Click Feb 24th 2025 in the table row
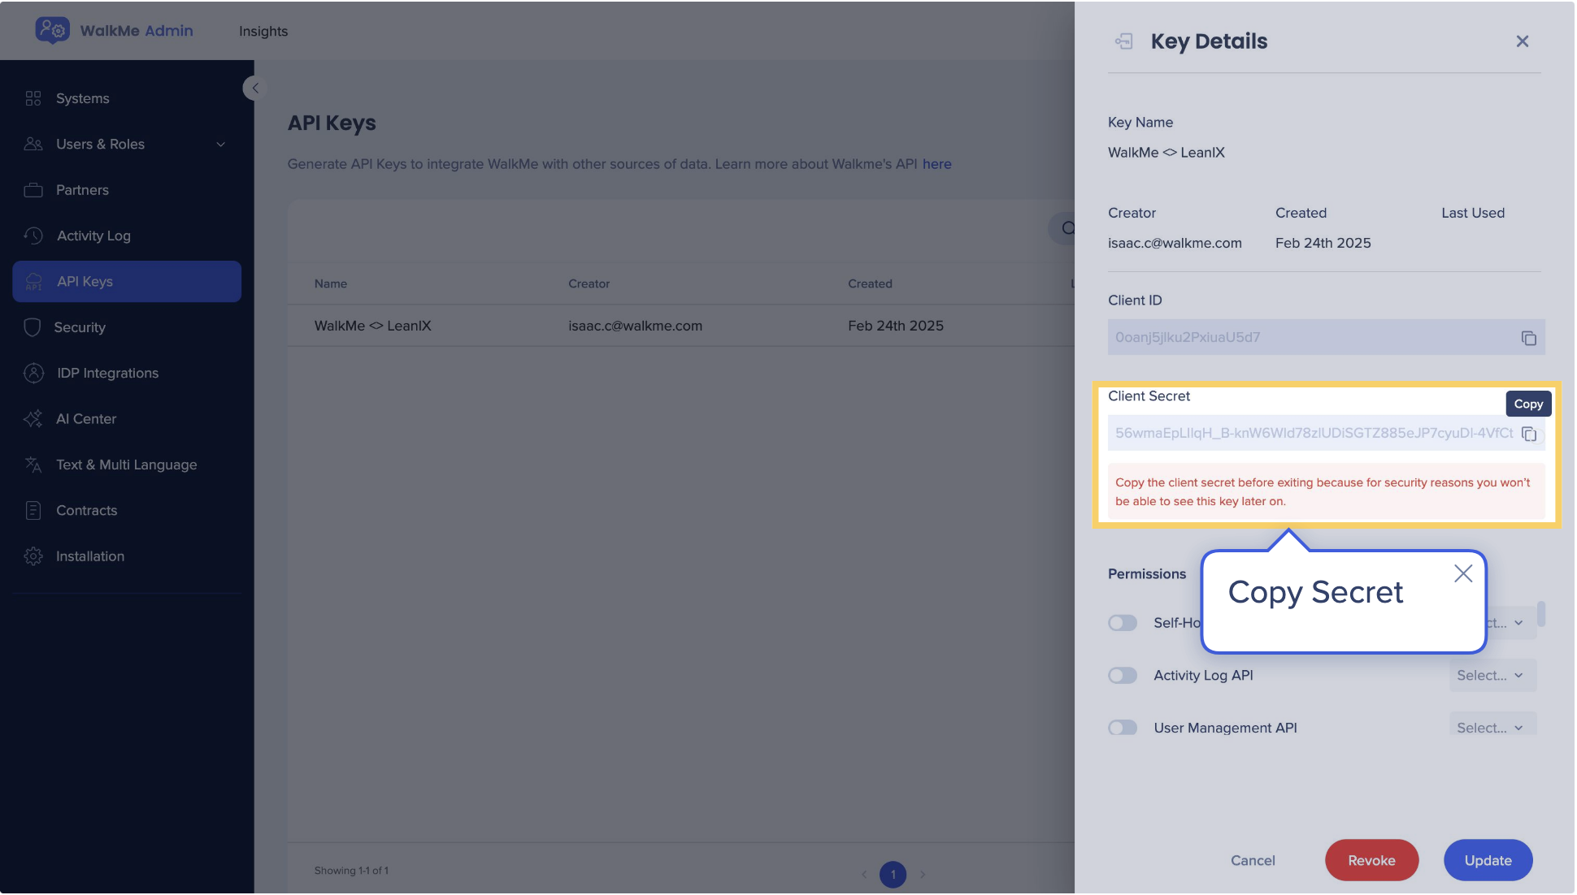 (896, 326)
